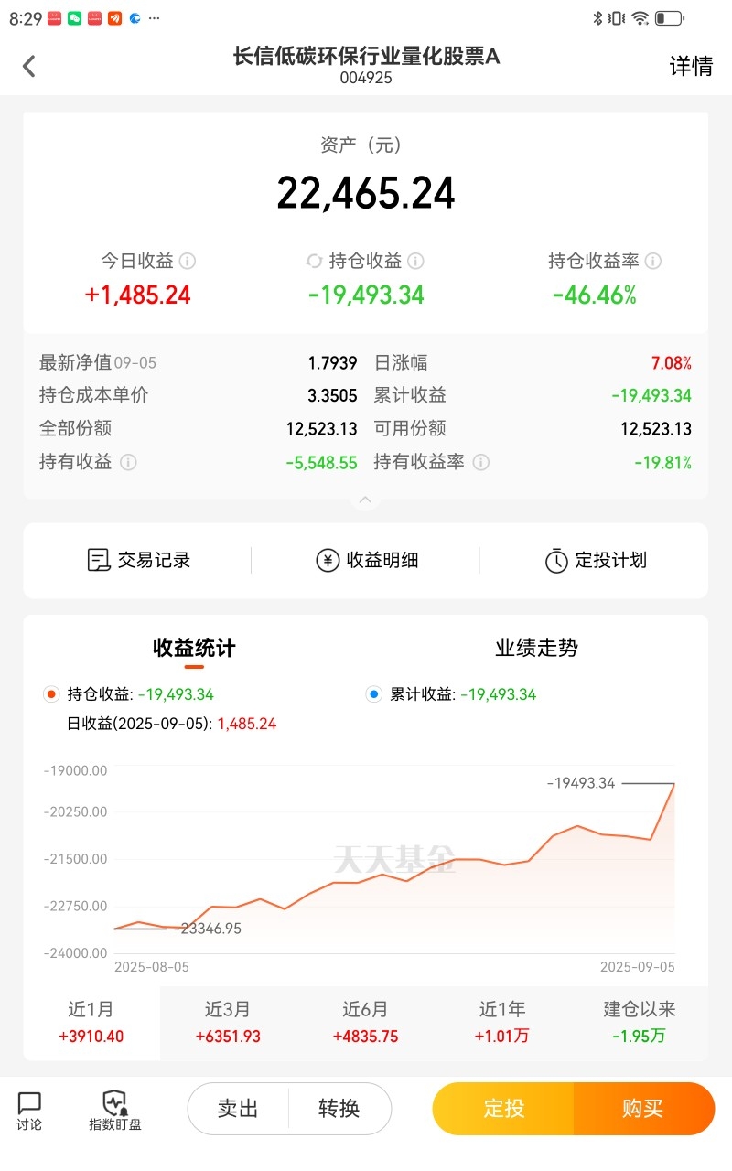Tap the yen icon of 收益明细
The width and height of the screenshot is (732, 1171).
[328, 561]
